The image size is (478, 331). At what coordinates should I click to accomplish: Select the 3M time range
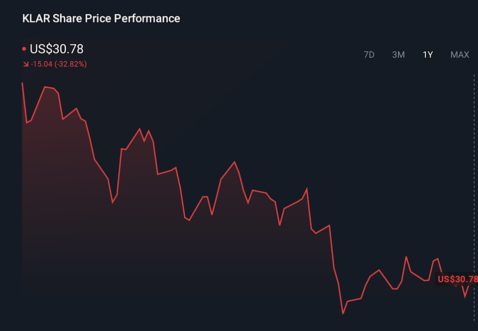click(x=398, y=55)
